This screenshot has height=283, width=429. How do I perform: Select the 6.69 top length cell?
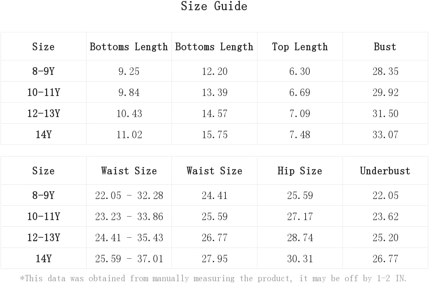(300, 92)
